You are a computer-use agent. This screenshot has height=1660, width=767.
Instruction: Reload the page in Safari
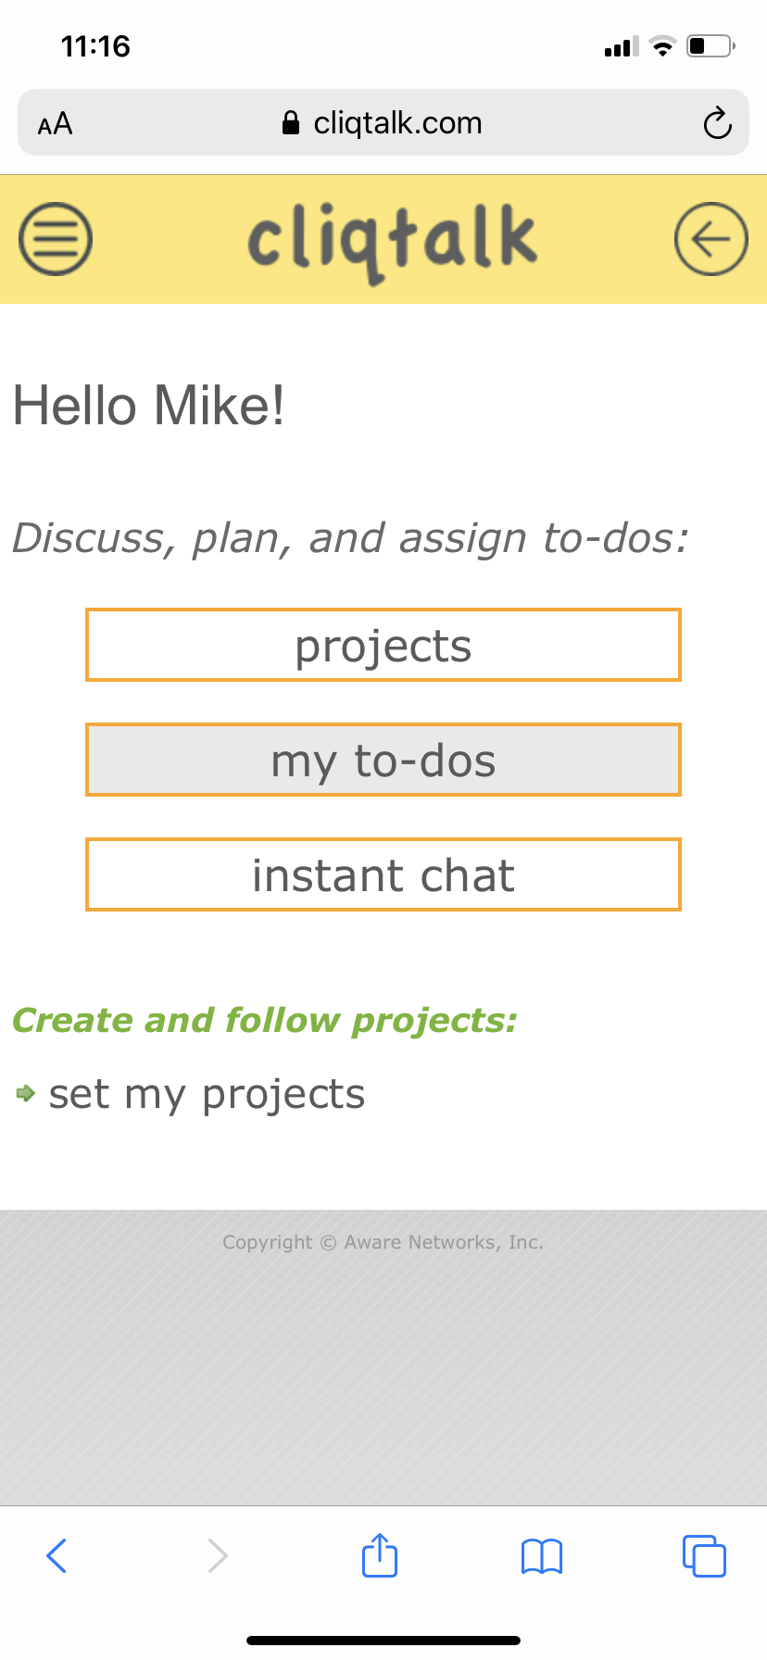click(717, 122)
